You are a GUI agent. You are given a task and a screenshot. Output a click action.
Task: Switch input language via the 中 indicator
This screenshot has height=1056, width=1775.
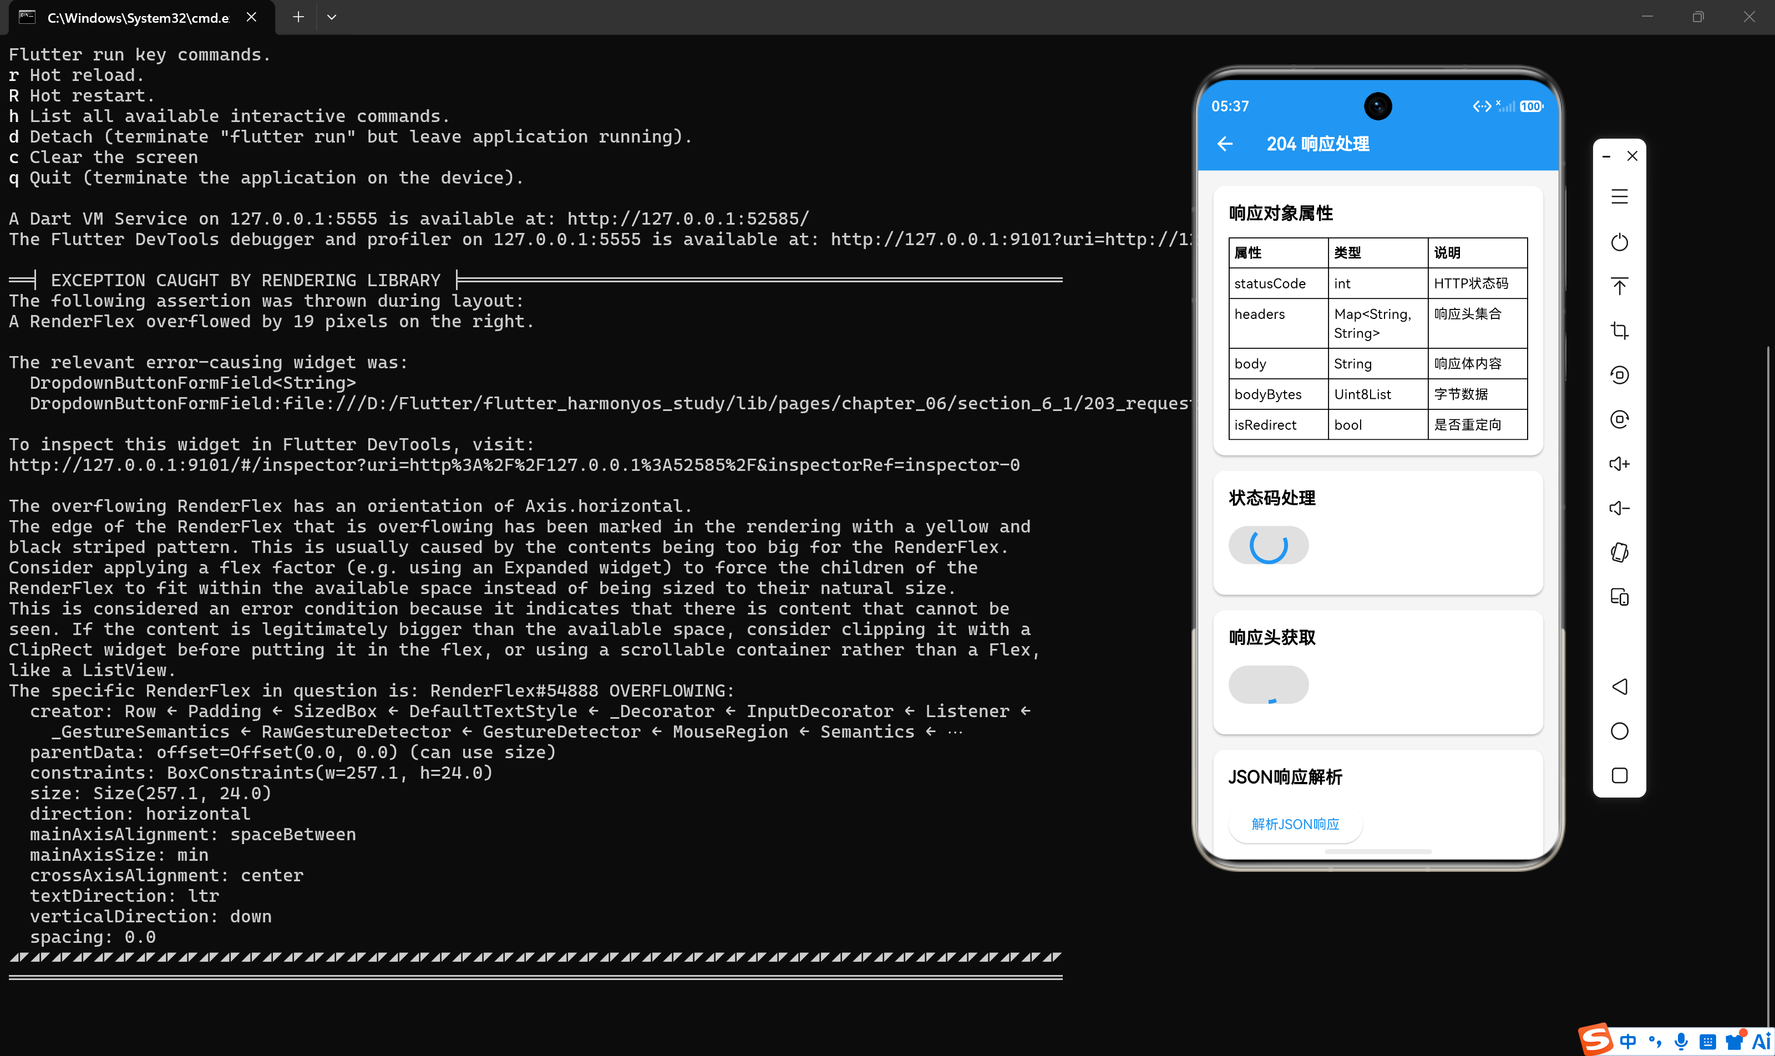[x=1627, y=1042]
